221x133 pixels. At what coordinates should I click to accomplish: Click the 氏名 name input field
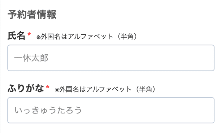(x=111, y=58)
